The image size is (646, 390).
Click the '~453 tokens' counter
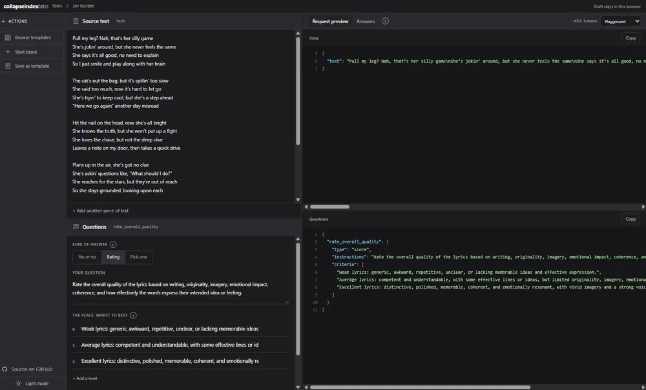(584, 21)
